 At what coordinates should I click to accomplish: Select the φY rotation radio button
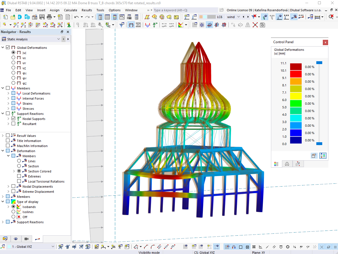(x=13, y=78)
